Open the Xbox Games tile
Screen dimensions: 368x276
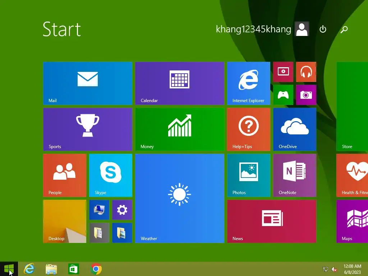[283, 95]
